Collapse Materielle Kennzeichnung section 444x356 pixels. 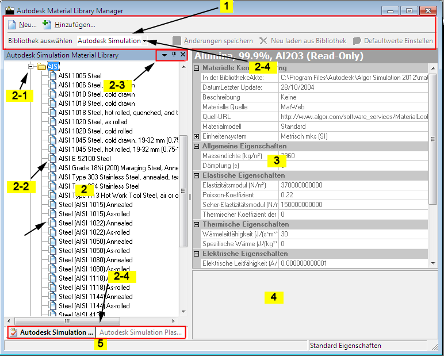[x=196, y=68]
